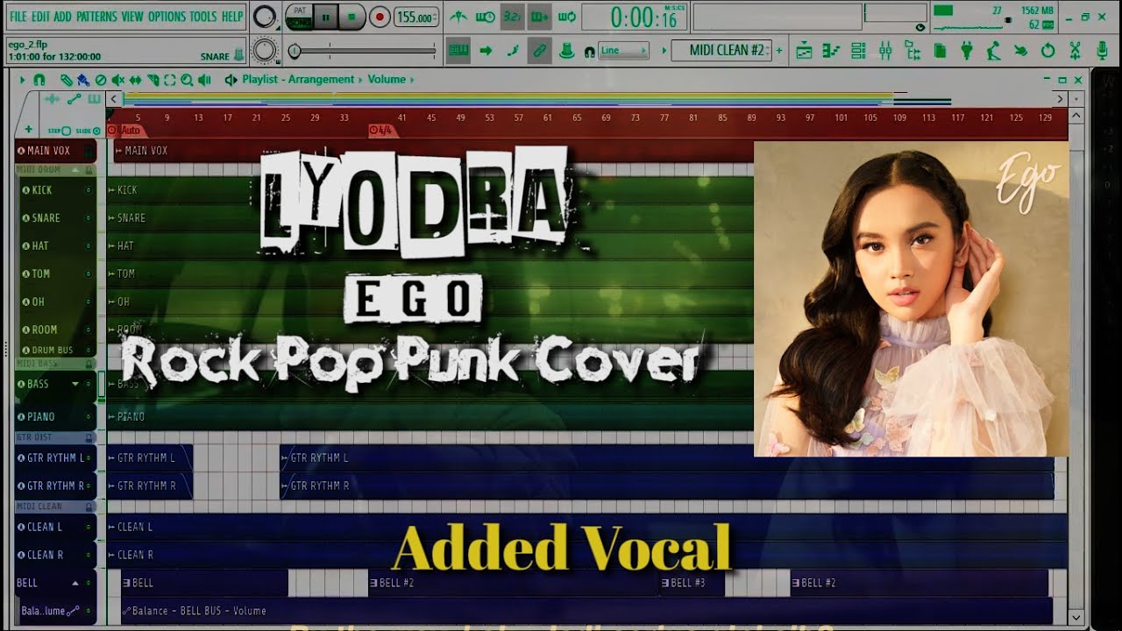Viewport: 1122px width, 631px height.
Task: Select the Playlist playback speaker tool
Action: click(x=204, y=80)
